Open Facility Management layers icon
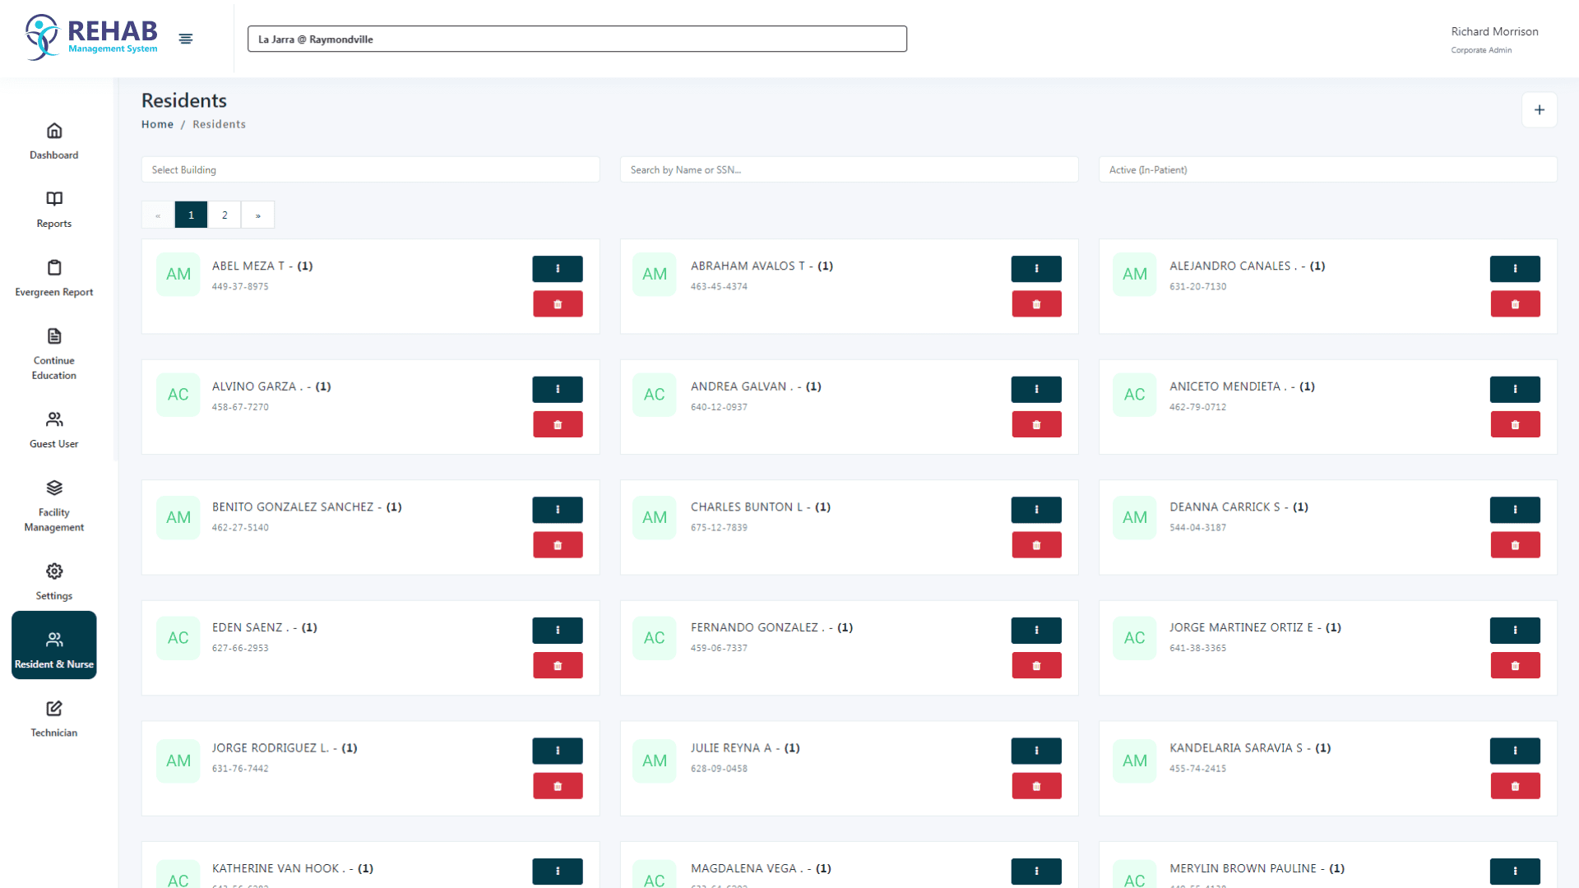 (54, 488)
